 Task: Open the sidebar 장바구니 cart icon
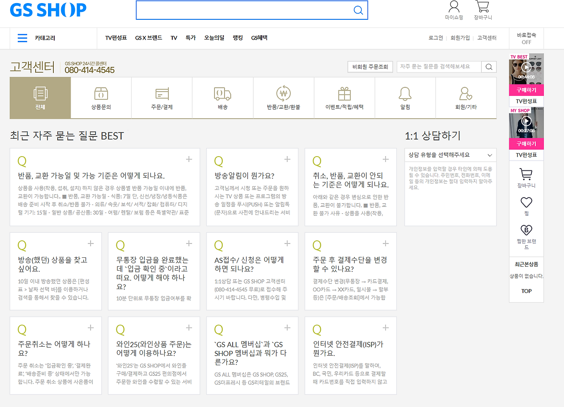(x=526, y=174)
